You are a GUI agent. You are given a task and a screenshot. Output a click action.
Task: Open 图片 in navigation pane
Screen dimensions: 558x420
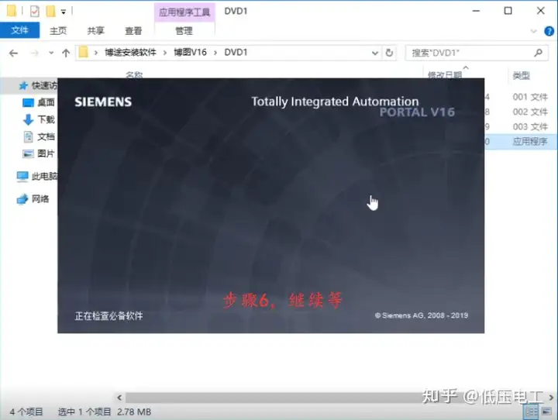click(x=39, y=153)
